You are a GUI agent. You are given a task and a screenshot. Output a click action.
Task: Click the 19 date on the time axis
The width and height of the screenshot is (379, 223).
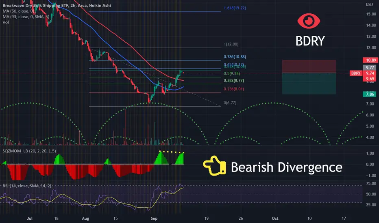pyautogui.click(x=207, y=219)
